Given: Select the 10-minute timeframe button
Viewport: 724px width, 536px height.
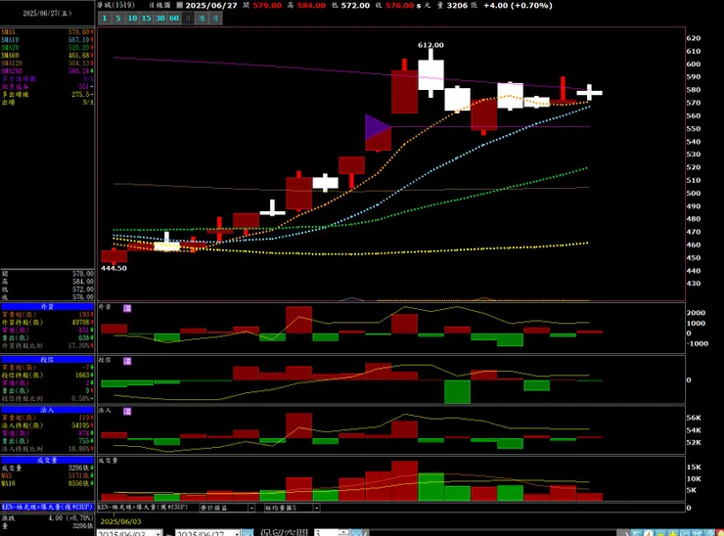Looking at the screenshot, I should 132,18.
